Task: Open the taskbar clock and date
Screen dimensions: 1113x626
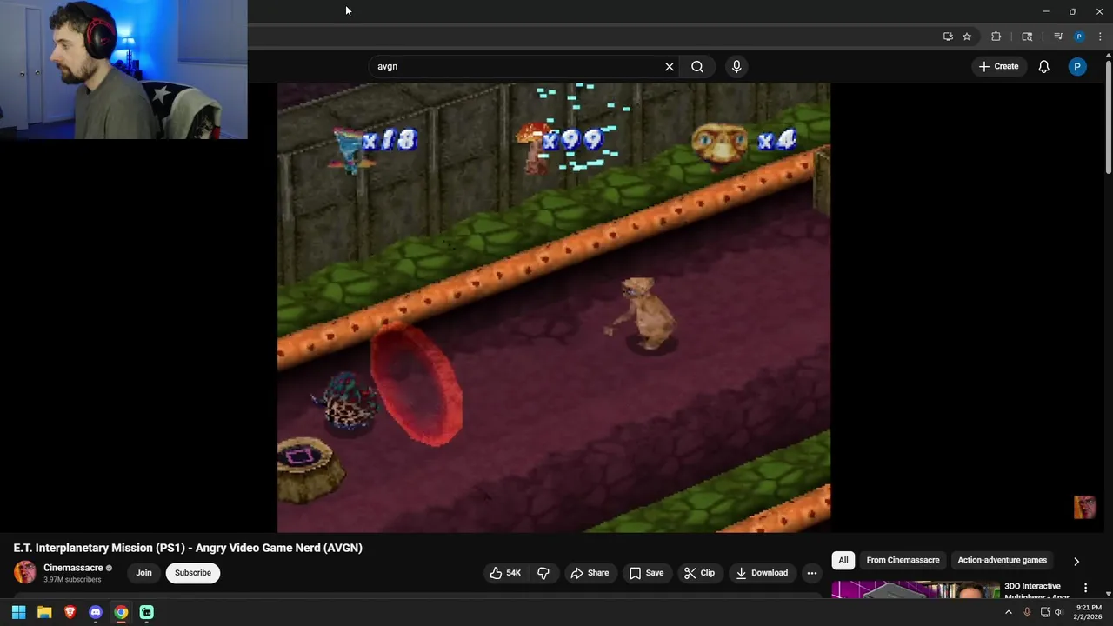Action: click(1089, 612)
